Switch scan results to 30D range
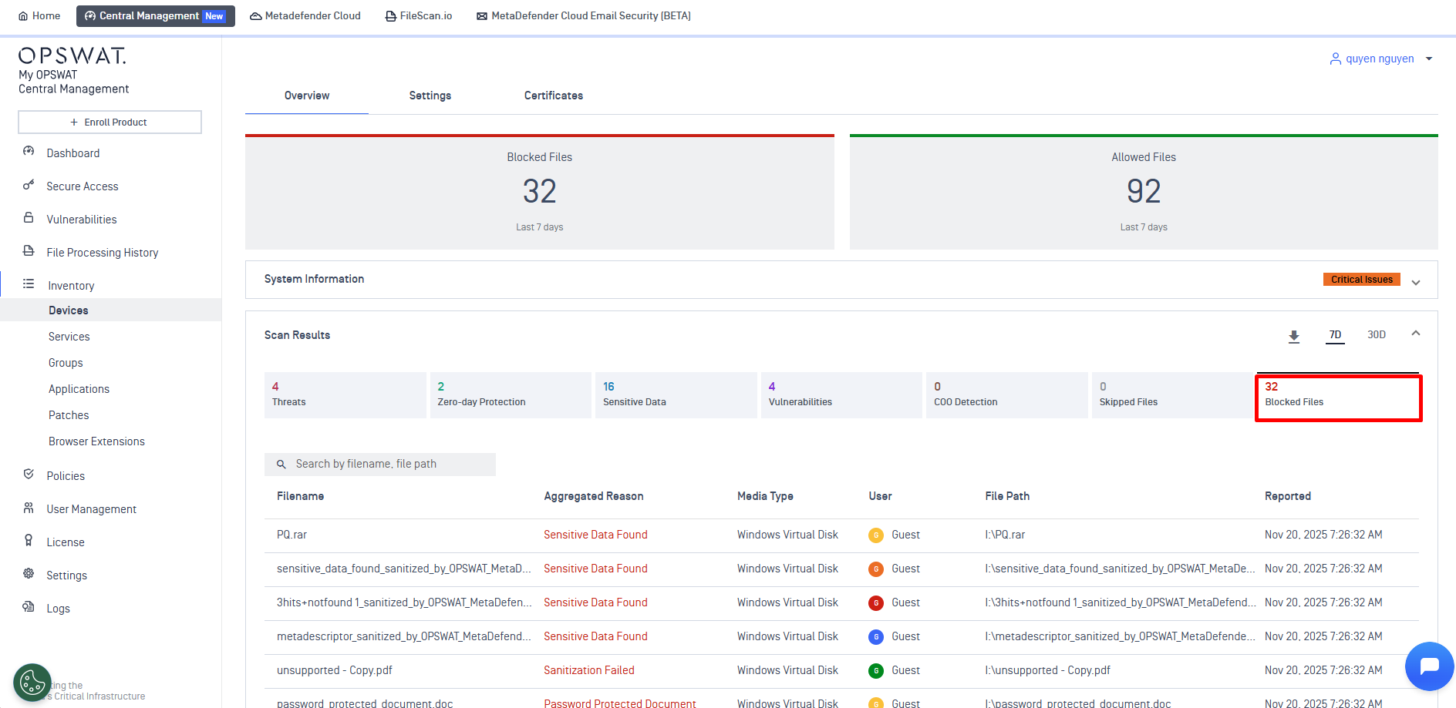 point(1376,335)
